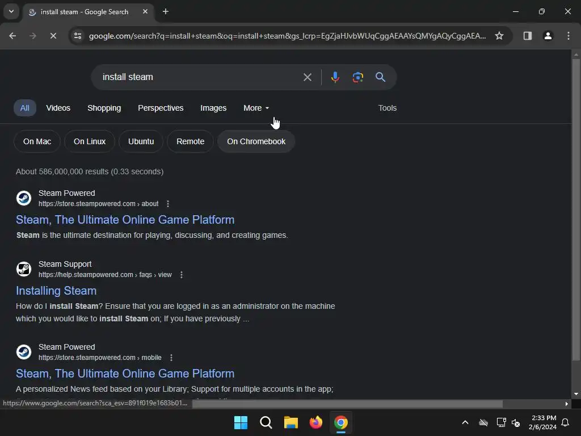
Task: Click the store.steampowered.com about URL text
Action: pos(99,204)
